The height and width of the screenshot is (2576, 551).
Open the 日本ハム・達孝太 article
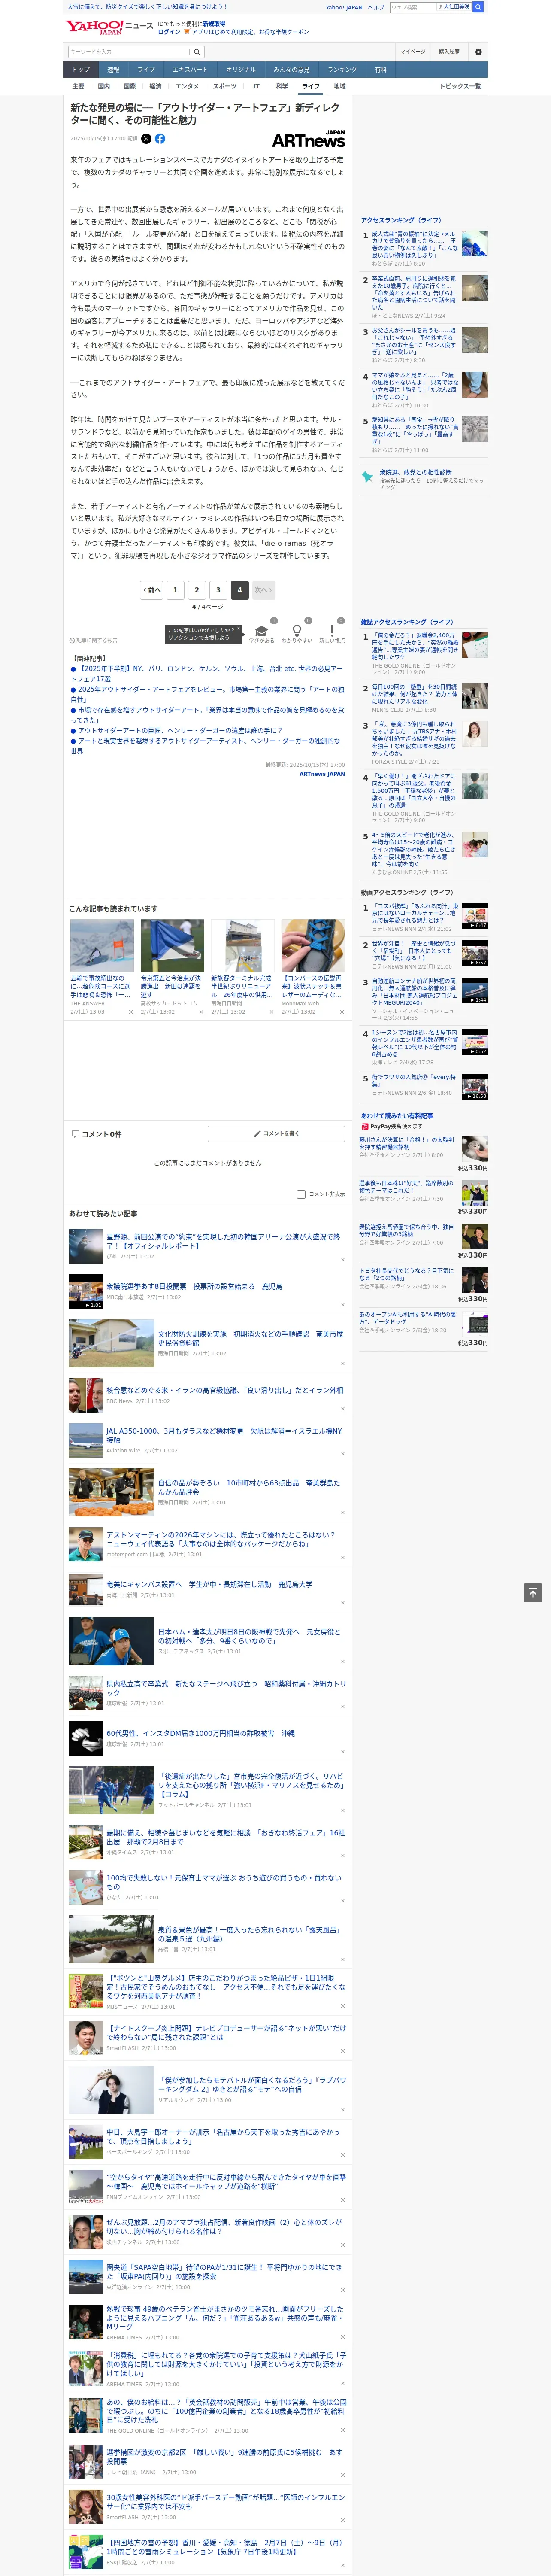click(x=249, y=1636)
